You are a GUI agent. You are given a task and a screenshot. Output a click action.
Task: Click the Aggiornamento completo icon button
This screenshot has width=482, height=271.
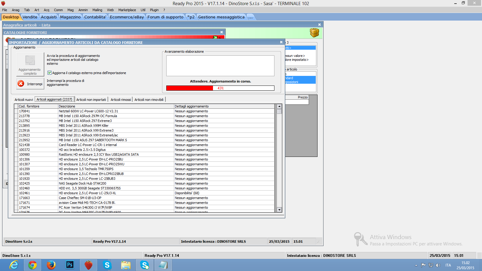point(30,64)
